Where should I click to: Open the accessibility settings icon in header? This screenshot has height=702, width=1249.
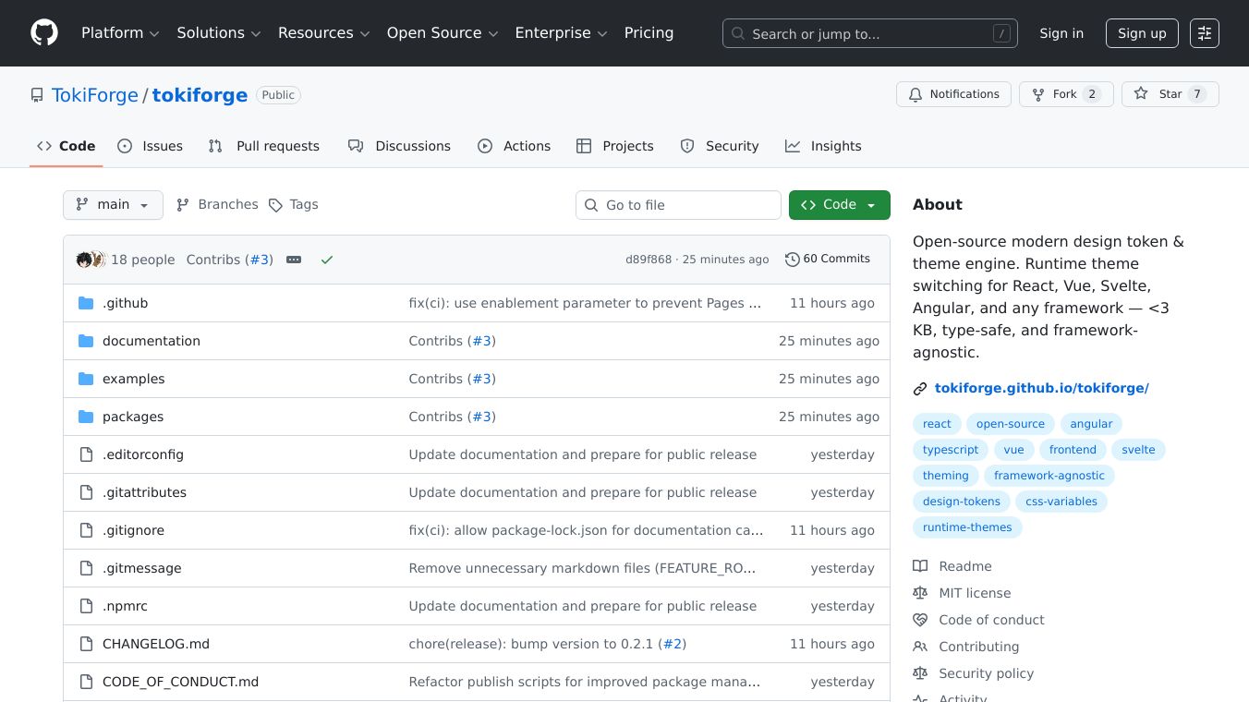point(1204,33)
